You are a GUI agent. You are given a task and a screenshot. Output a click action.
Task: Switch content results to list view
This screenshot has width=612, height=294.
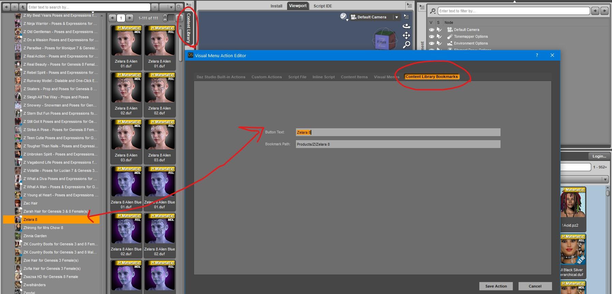(x=179, y=18)
